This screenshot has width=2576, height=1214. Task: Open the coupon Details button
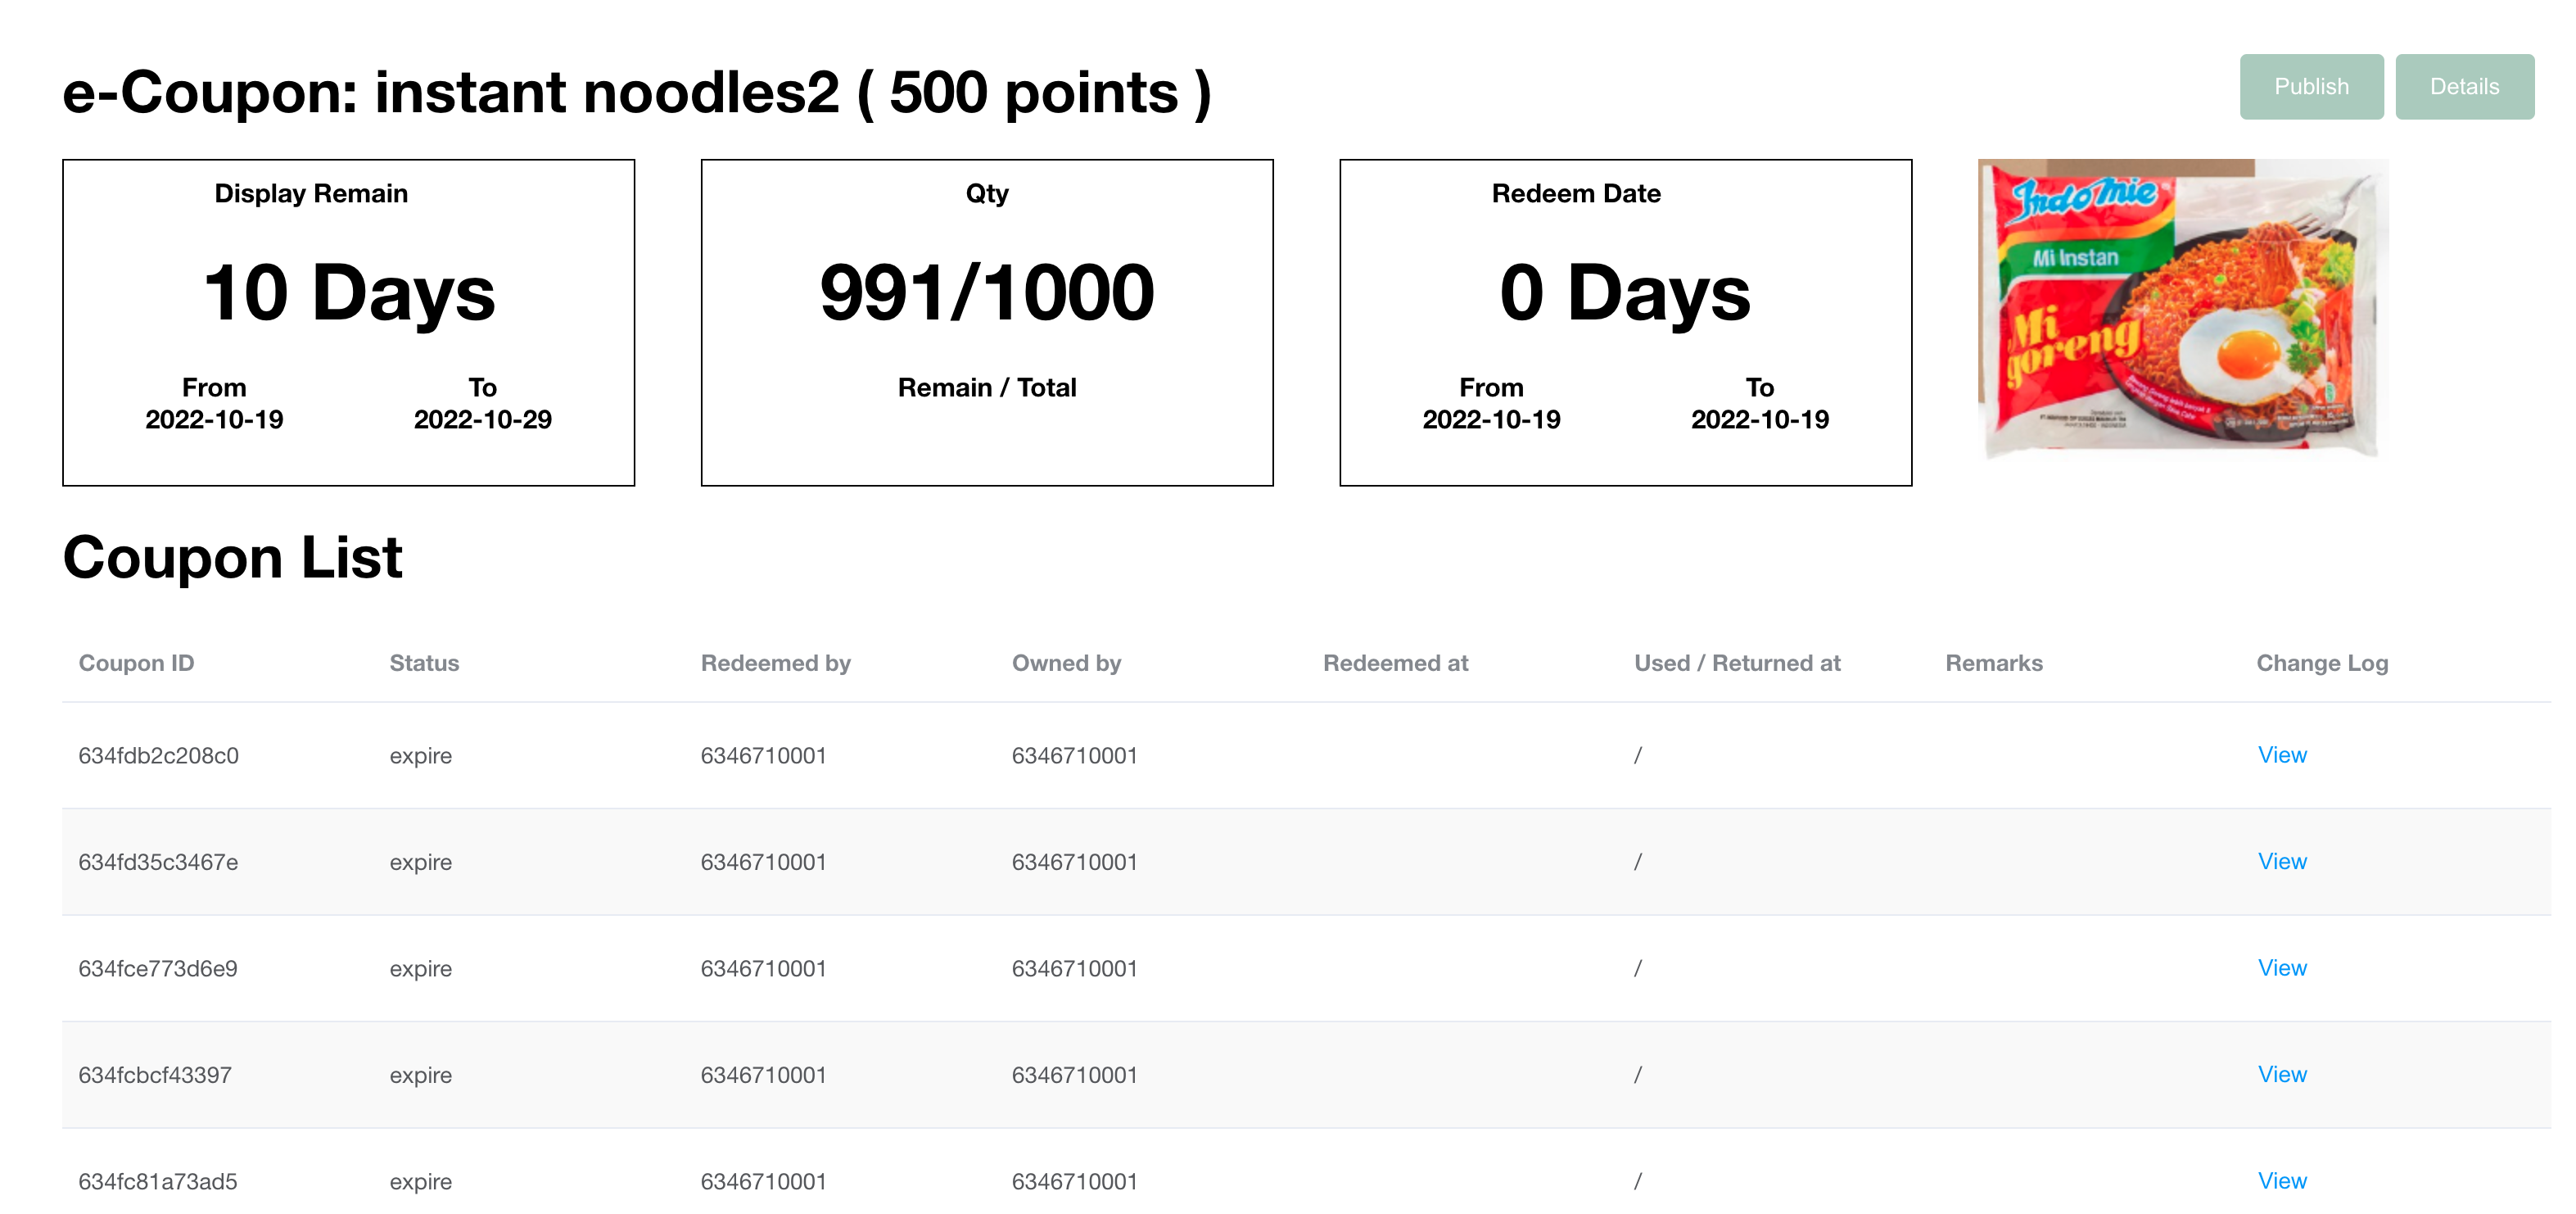tap(2463, 87)
